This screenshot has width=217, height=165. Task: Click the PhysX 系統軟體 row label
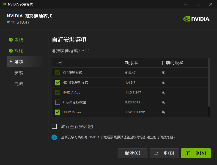tap(74, 102)
